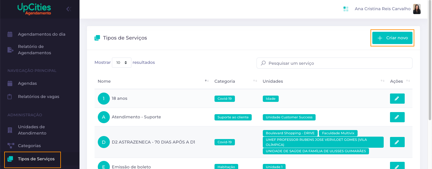Screen dimensions: 432x169
Task: Click Emissão de boleto service name
Action: [x=131, y=167]
